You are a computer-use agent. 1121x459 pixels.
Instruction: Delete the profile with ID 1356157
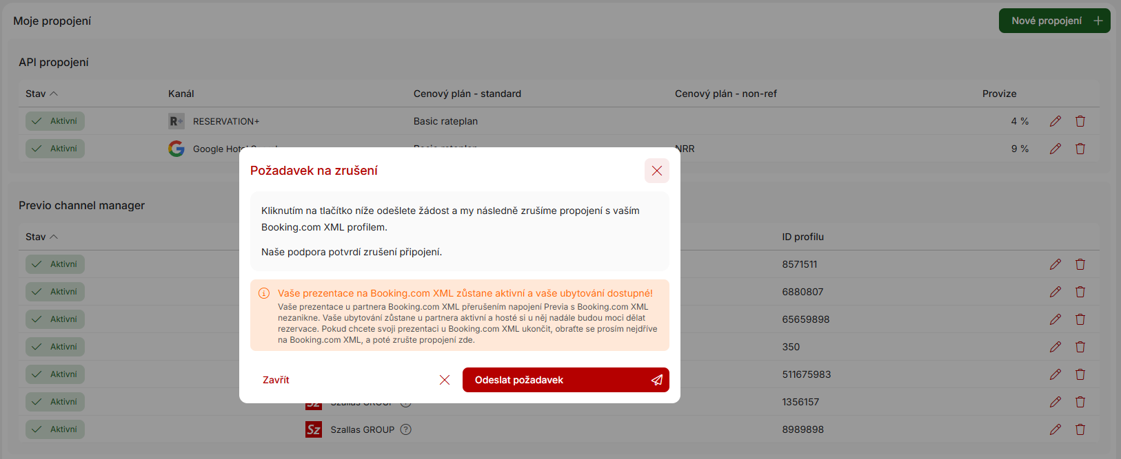[1080, 402]
